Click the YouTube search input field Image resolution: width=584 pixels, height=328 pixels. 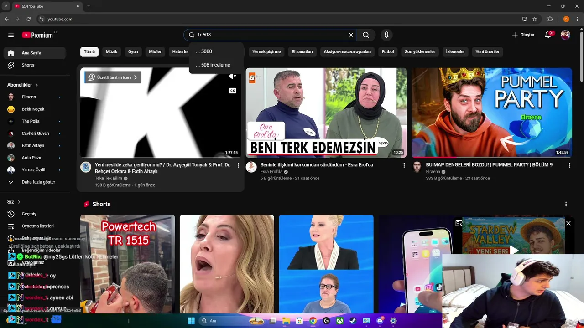(269, 35)
